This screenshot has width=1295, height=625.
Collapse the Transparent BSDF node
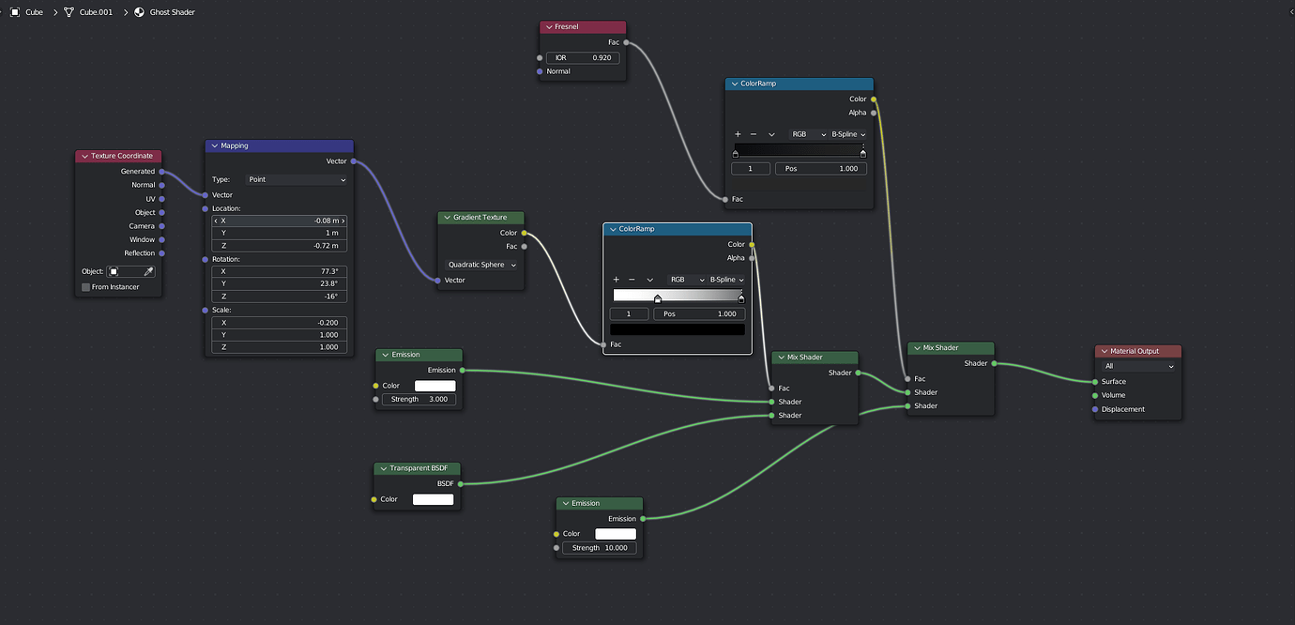tap(383, 468)
